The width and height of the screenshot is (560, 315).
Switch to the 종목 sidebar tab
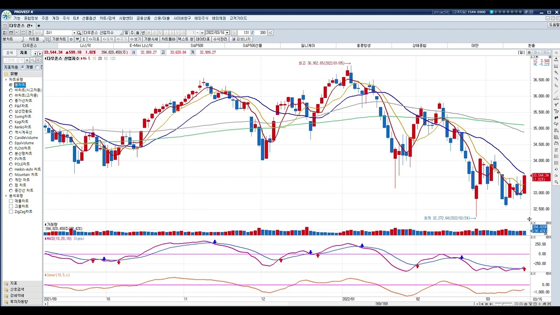click(10, 53)
